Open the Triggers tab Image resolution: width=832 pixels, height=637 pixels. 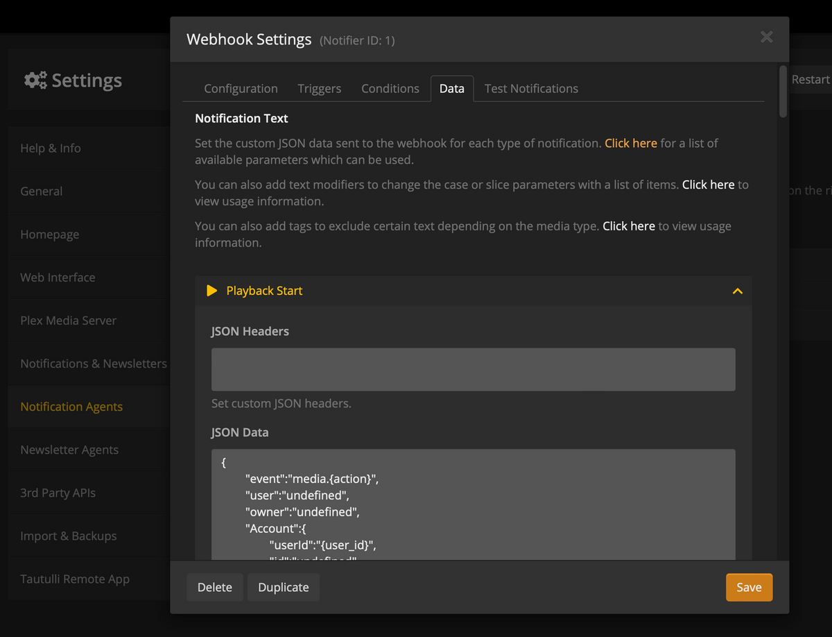coord(319,89)
